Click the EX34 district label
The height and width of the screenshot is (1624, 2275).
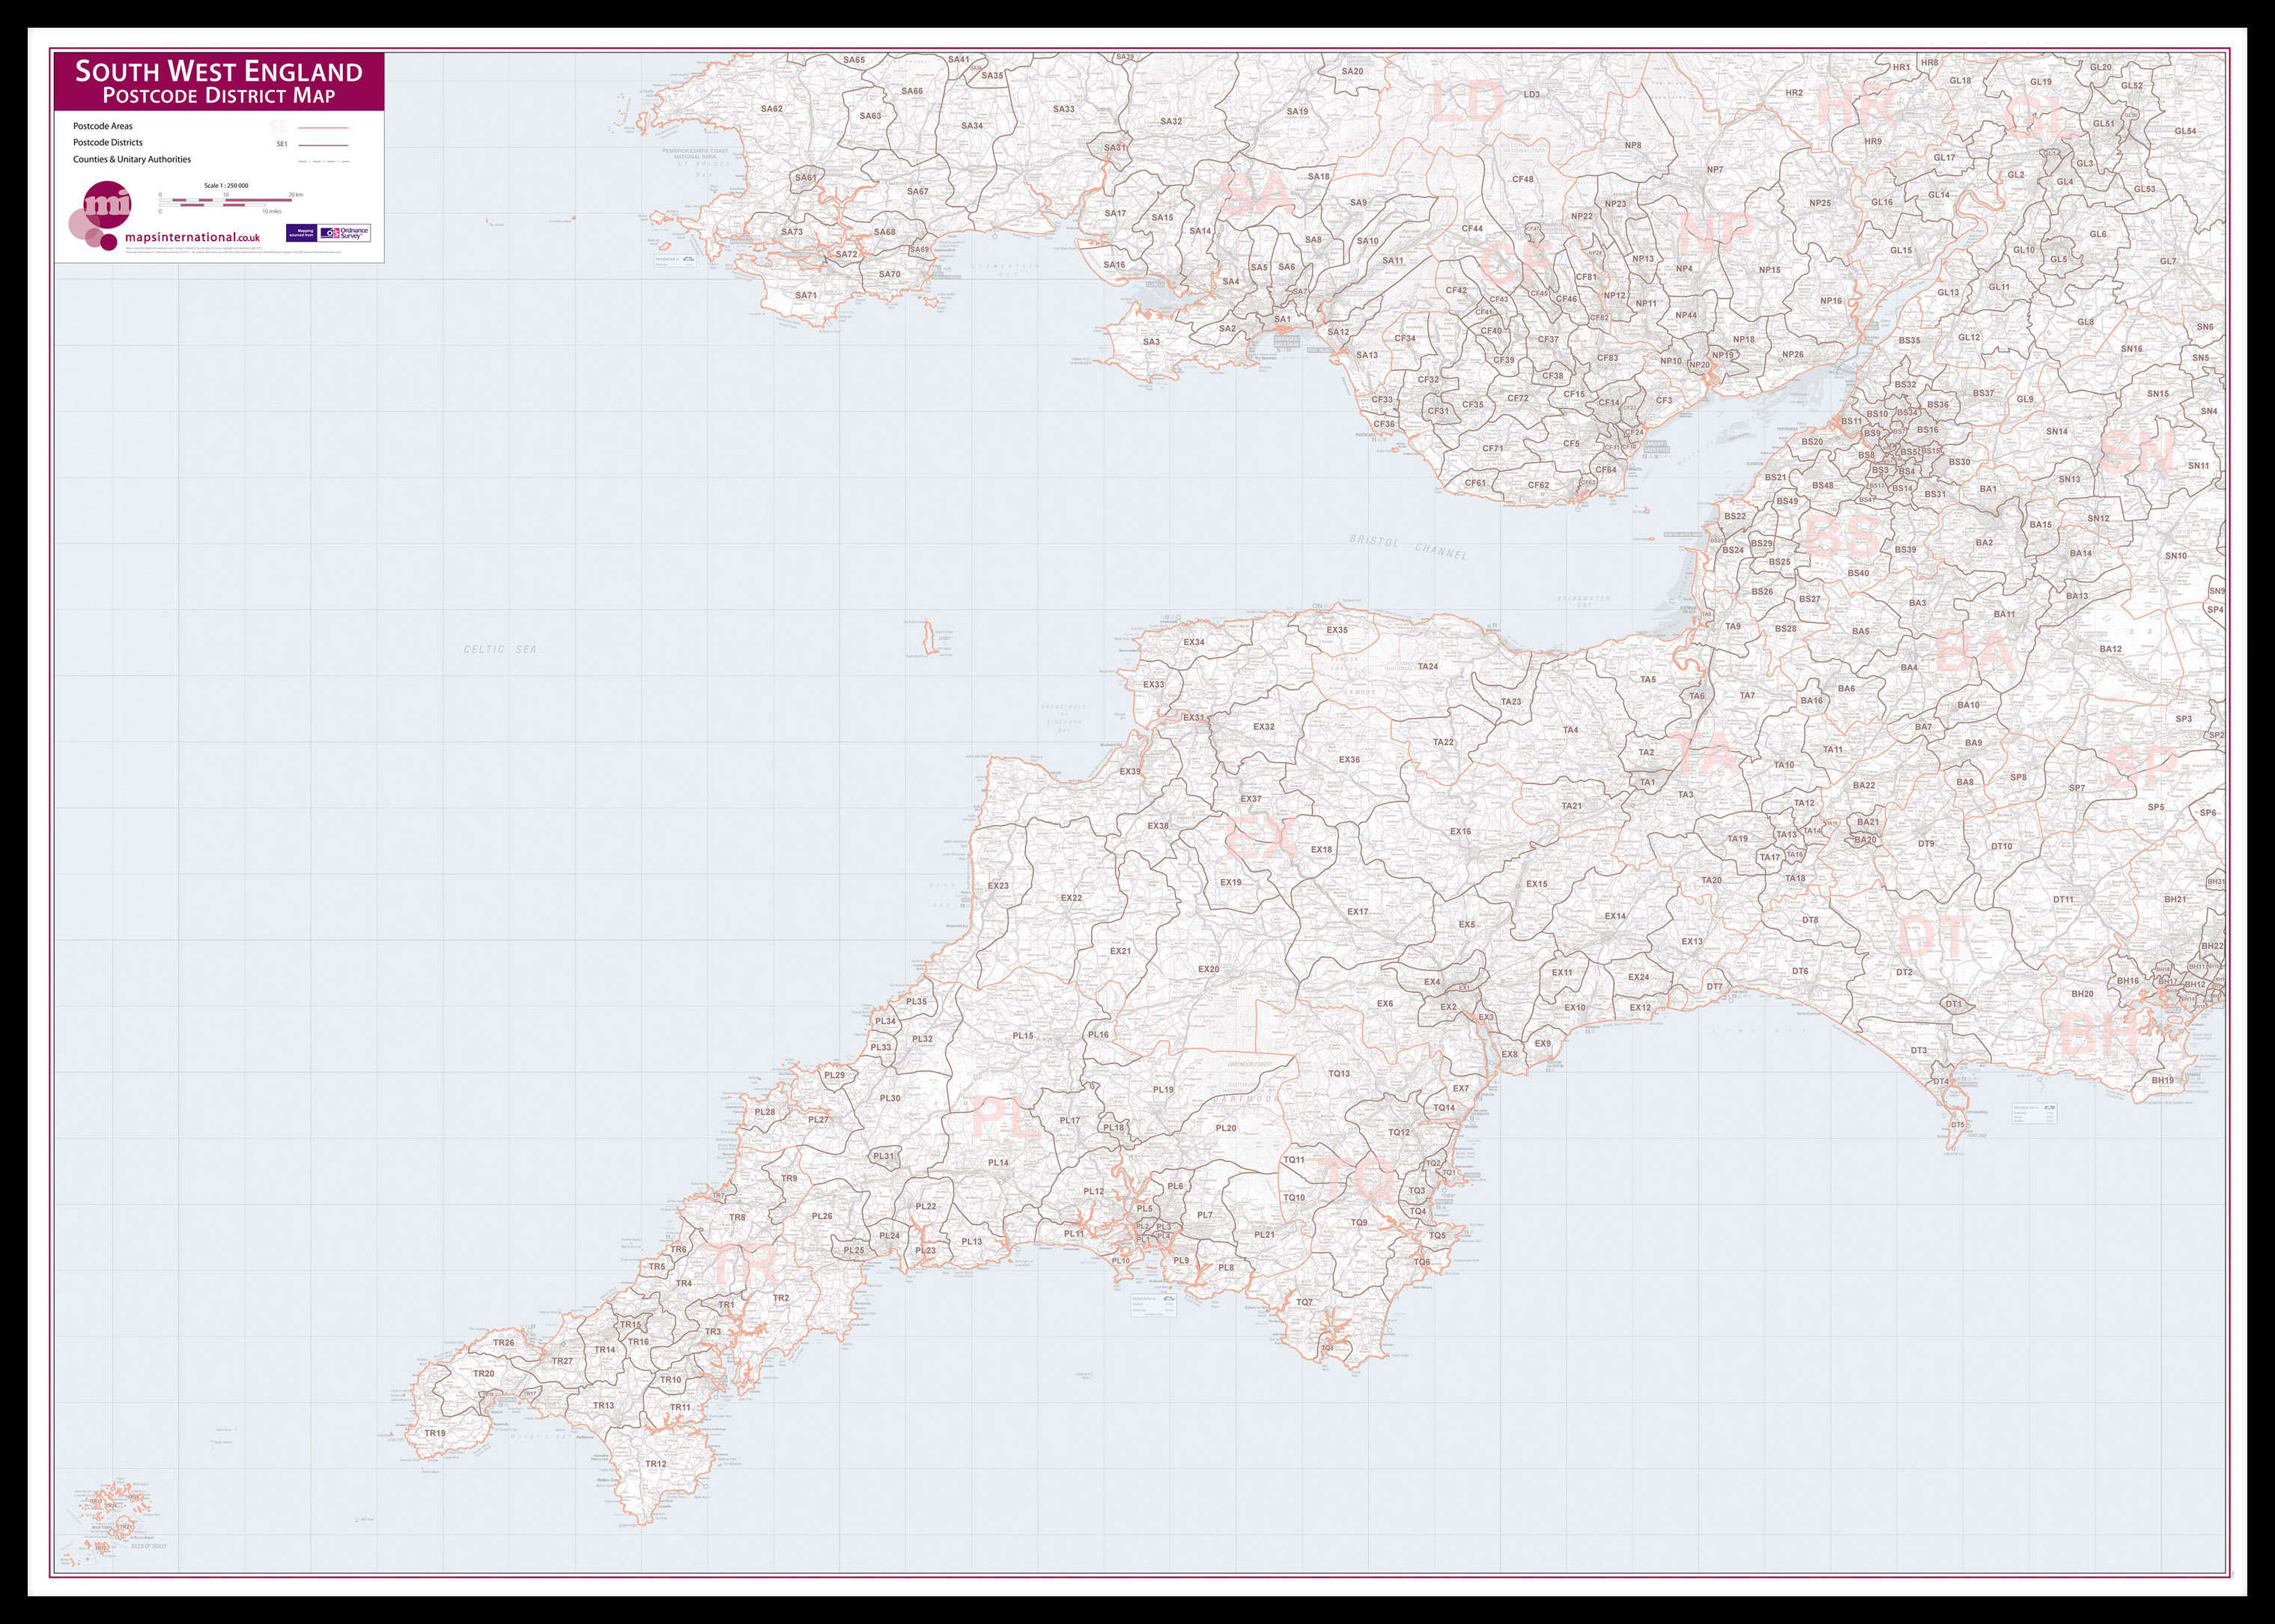[1194, 642]
